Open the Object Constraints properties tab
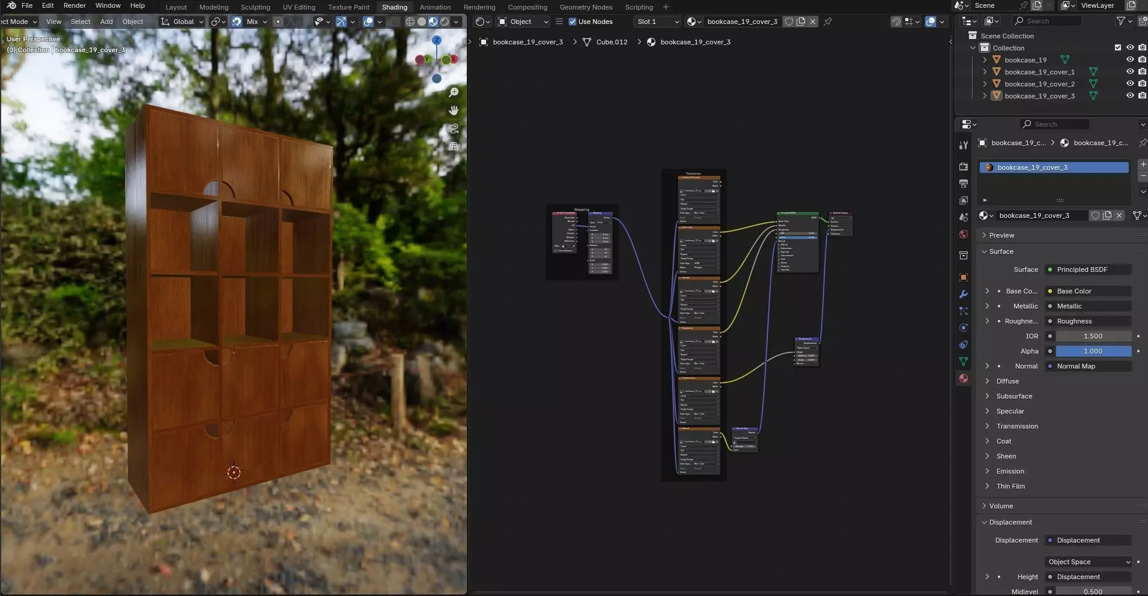Viewport: 1148px width, 596px height. click(964, 345)
